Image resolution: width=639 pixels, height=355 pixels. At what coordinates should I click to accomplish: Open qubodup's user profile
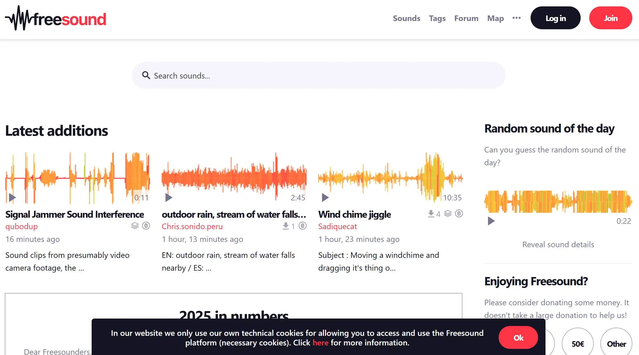[22, 226]
